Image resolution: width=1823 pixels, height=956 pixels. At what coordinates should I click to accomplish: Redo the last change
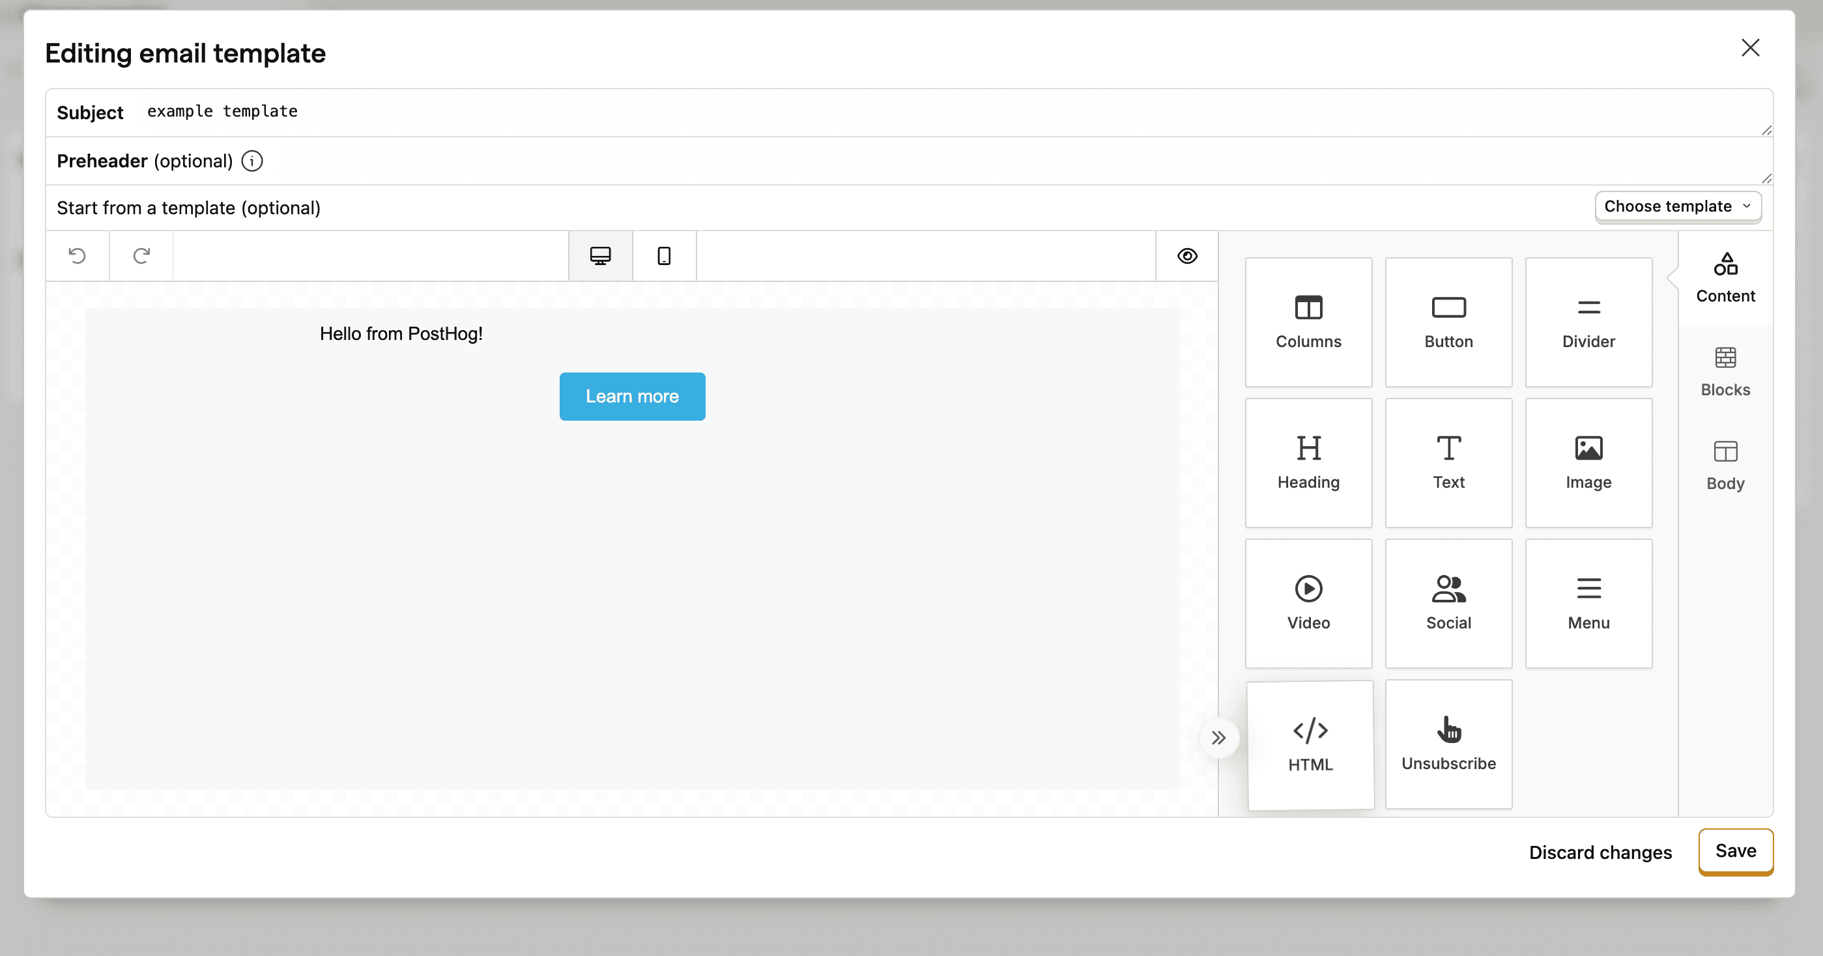(x=141, y=255)
